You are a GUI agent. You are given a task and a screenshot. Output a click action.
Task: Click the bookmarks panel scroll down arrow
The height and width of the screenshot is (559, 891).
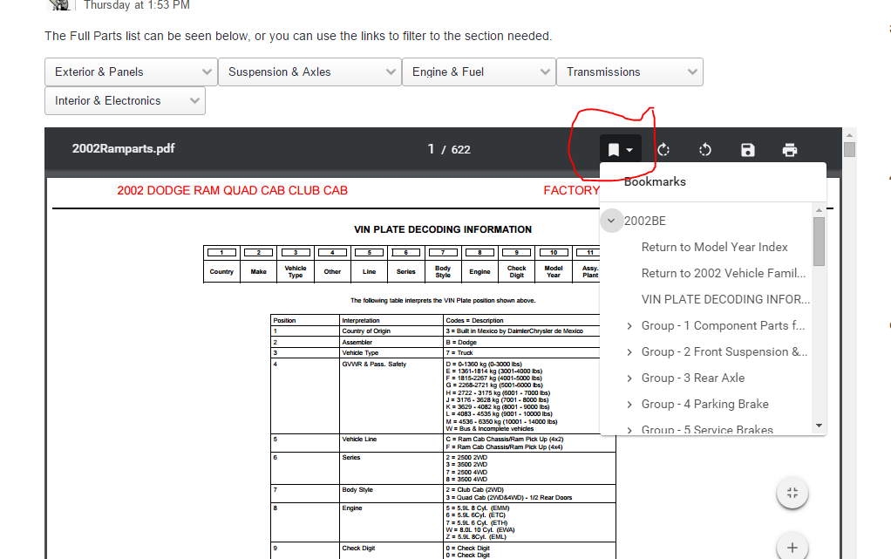coord(819,426)
